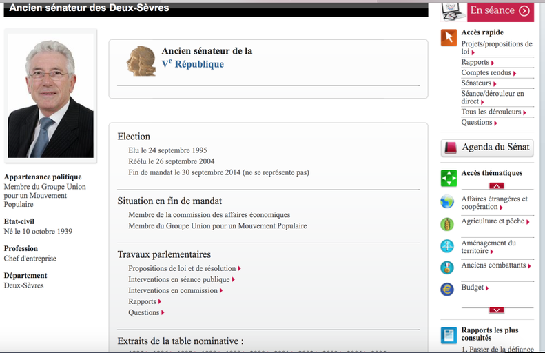Click 'Fin de mandat le 30 septembre 2014' text
Viewport: 545px width, 353px height.
pos(184,172)
